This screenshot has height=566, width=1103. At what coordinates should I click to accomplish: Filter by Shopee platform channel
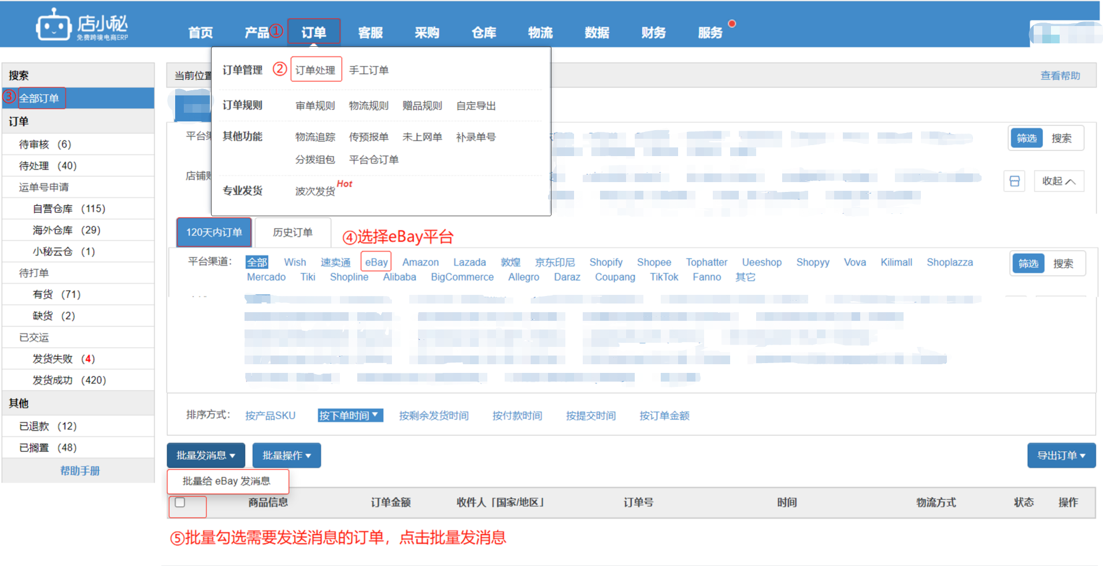point(654,262)
